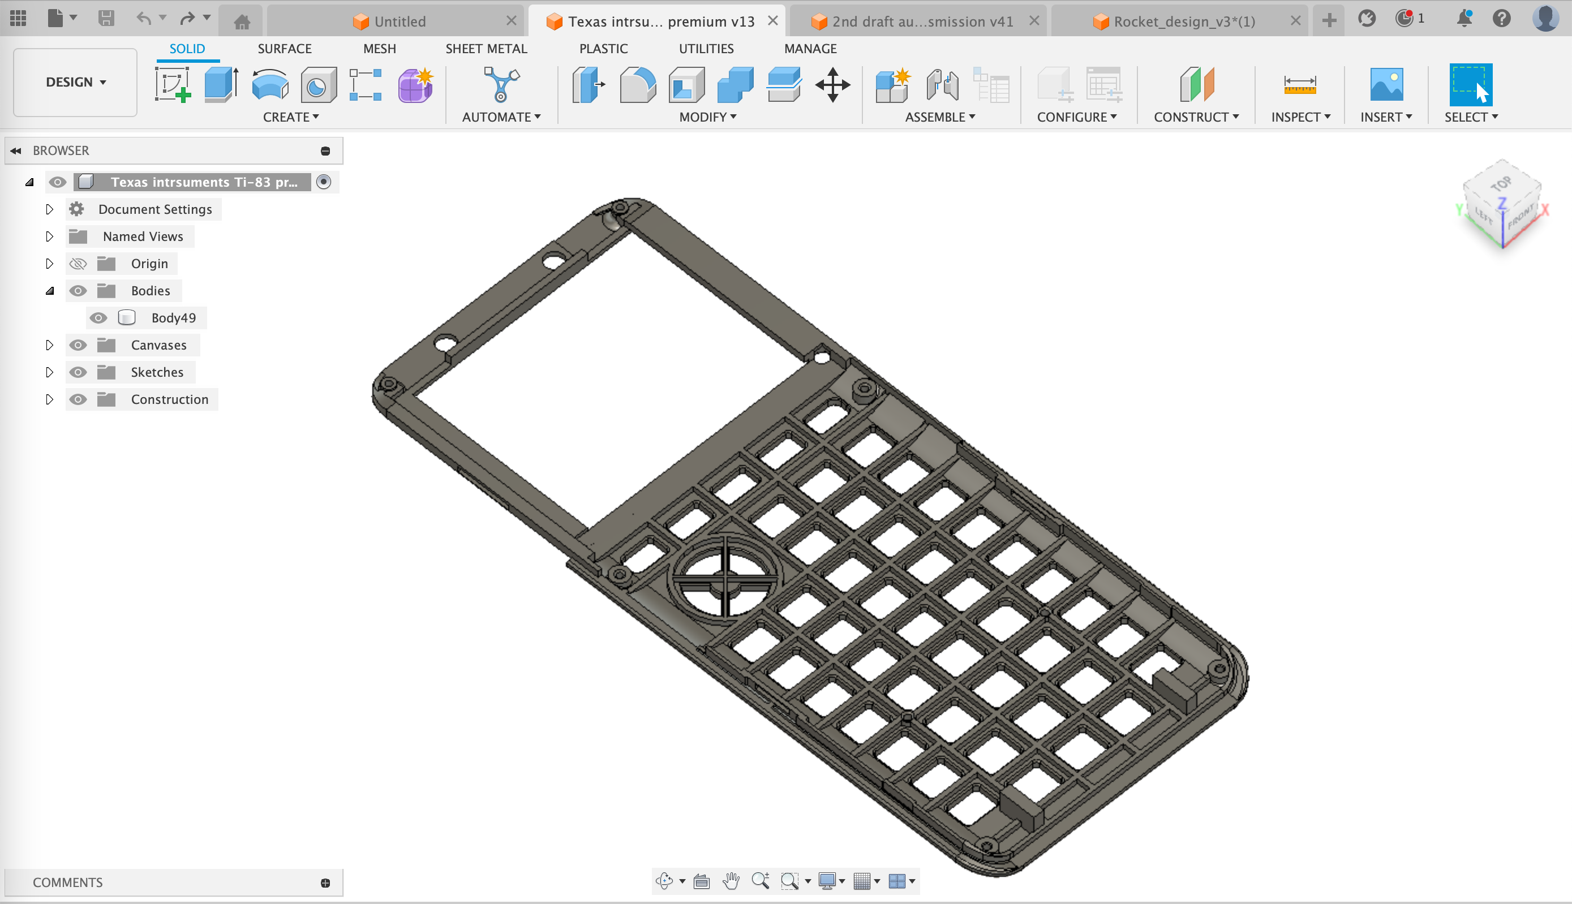
Task: Open the Configure dropdown in toolbar
Action: [x=1077, y=117]
